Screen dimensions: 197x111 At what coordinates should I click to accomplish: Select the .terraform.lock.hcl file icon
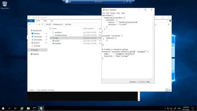pos(53,35)
